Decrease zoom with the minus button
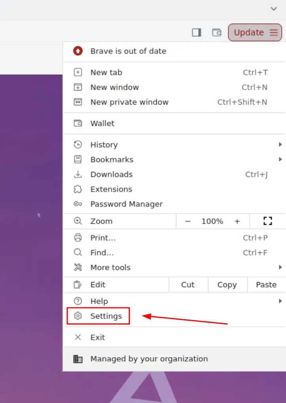286x403 pixels. click(188, 221)
